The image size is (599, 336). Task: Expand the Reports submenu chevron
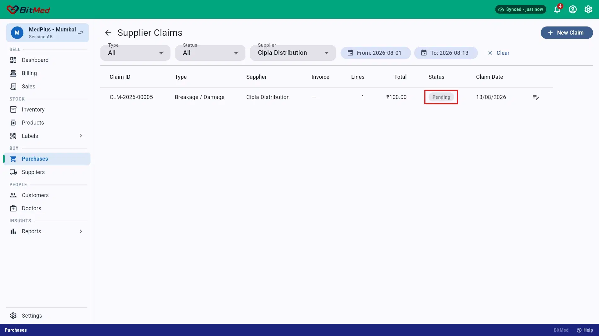(x=81, y=231)
